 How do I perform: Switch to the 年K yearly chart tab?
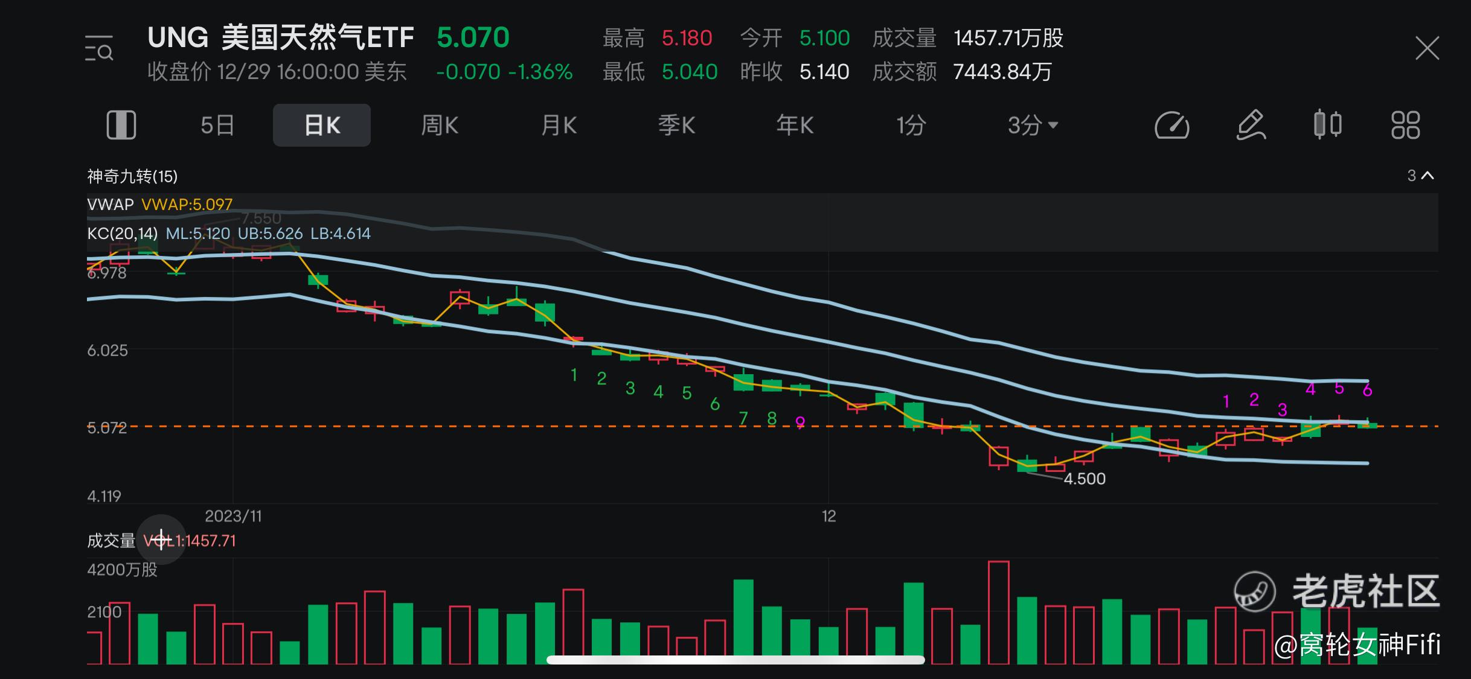[x=794, y=125]
